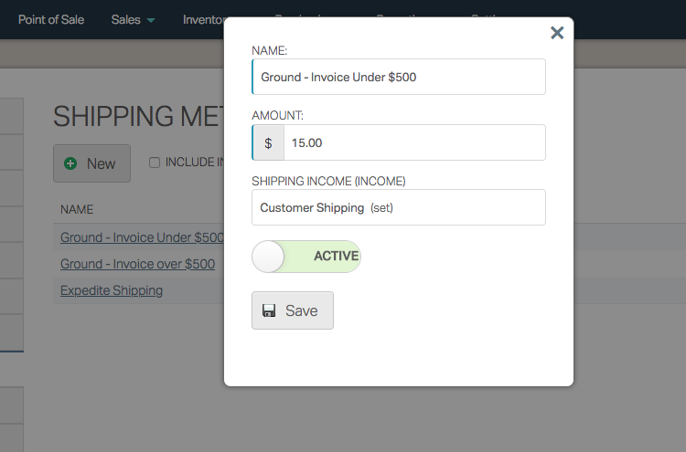The height and width of the screenshot is (452, 686).
Task: Click into the Amount field showing 15.00
Action: click(x=414, y=142)
